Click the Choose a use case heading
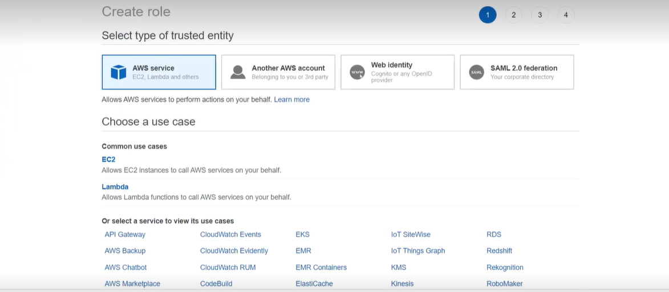This screenshot has height=292, width=669. [x=148, y=122]
